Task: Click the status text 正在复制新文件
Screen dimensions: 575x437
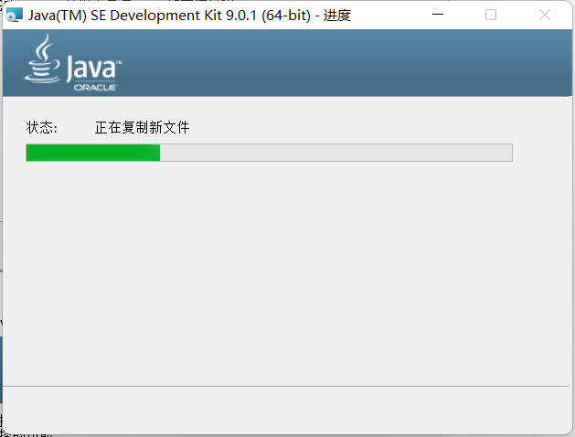Action: click(142, 128)
